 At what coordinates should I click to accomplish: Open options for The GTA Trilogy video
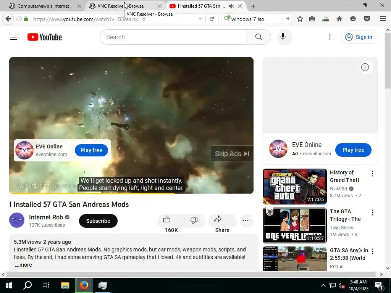tap(373, 213)
